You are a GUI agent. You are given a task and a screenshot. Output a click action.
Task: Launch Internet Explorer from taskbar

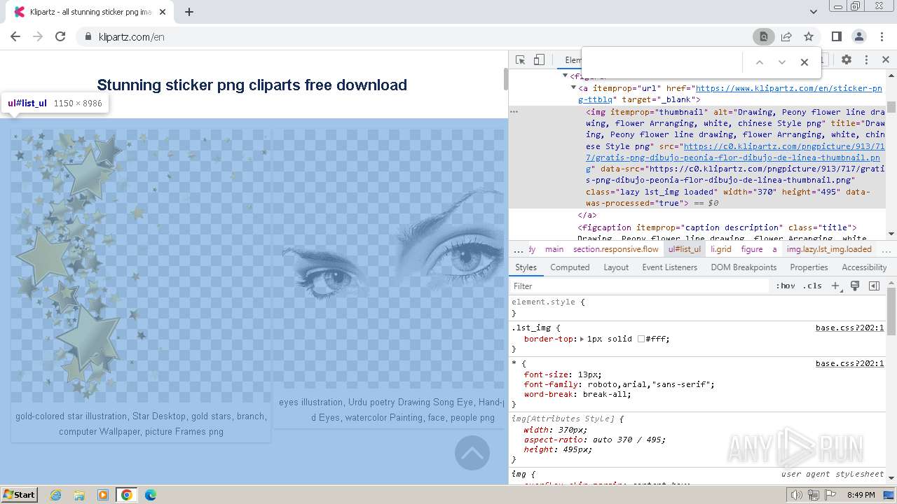56,495
